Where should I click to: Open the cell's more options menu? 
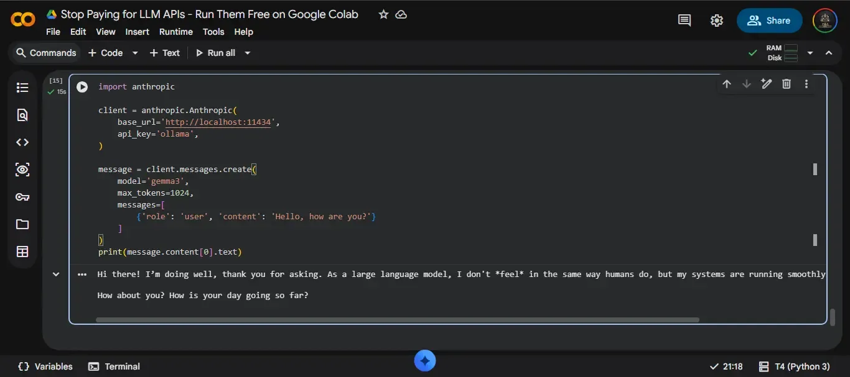click(806, 84)
